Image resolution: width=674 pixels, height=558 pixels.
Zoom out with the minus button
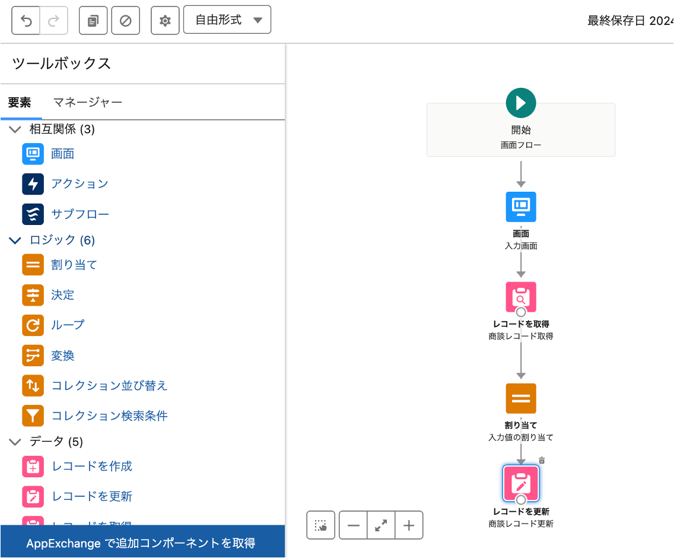[354, 525]
